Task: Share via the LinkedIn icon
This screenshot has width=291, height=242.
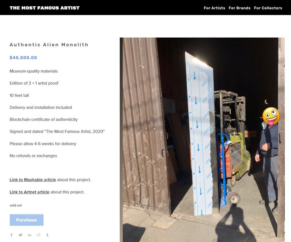Action: coord(30,235)
